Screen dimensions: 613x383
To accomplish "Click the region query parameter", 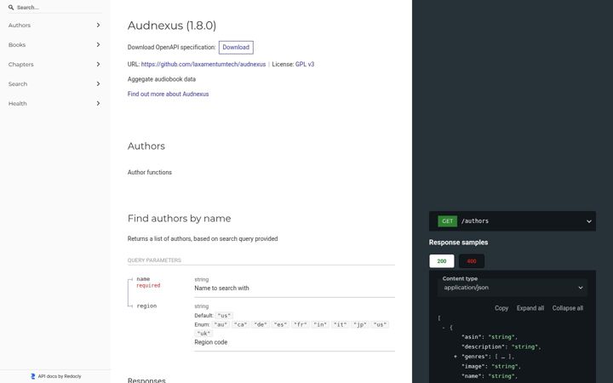I will click(x=146, y=306).
